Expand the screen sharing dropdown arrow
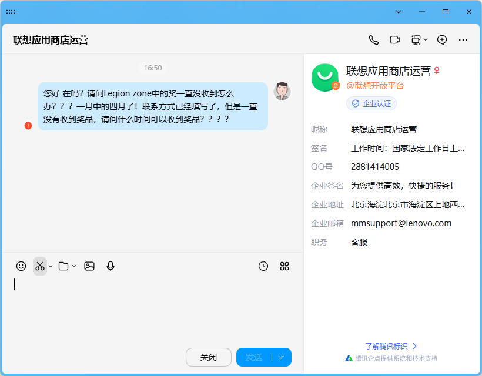482x376 pixels. coord(426,39)
